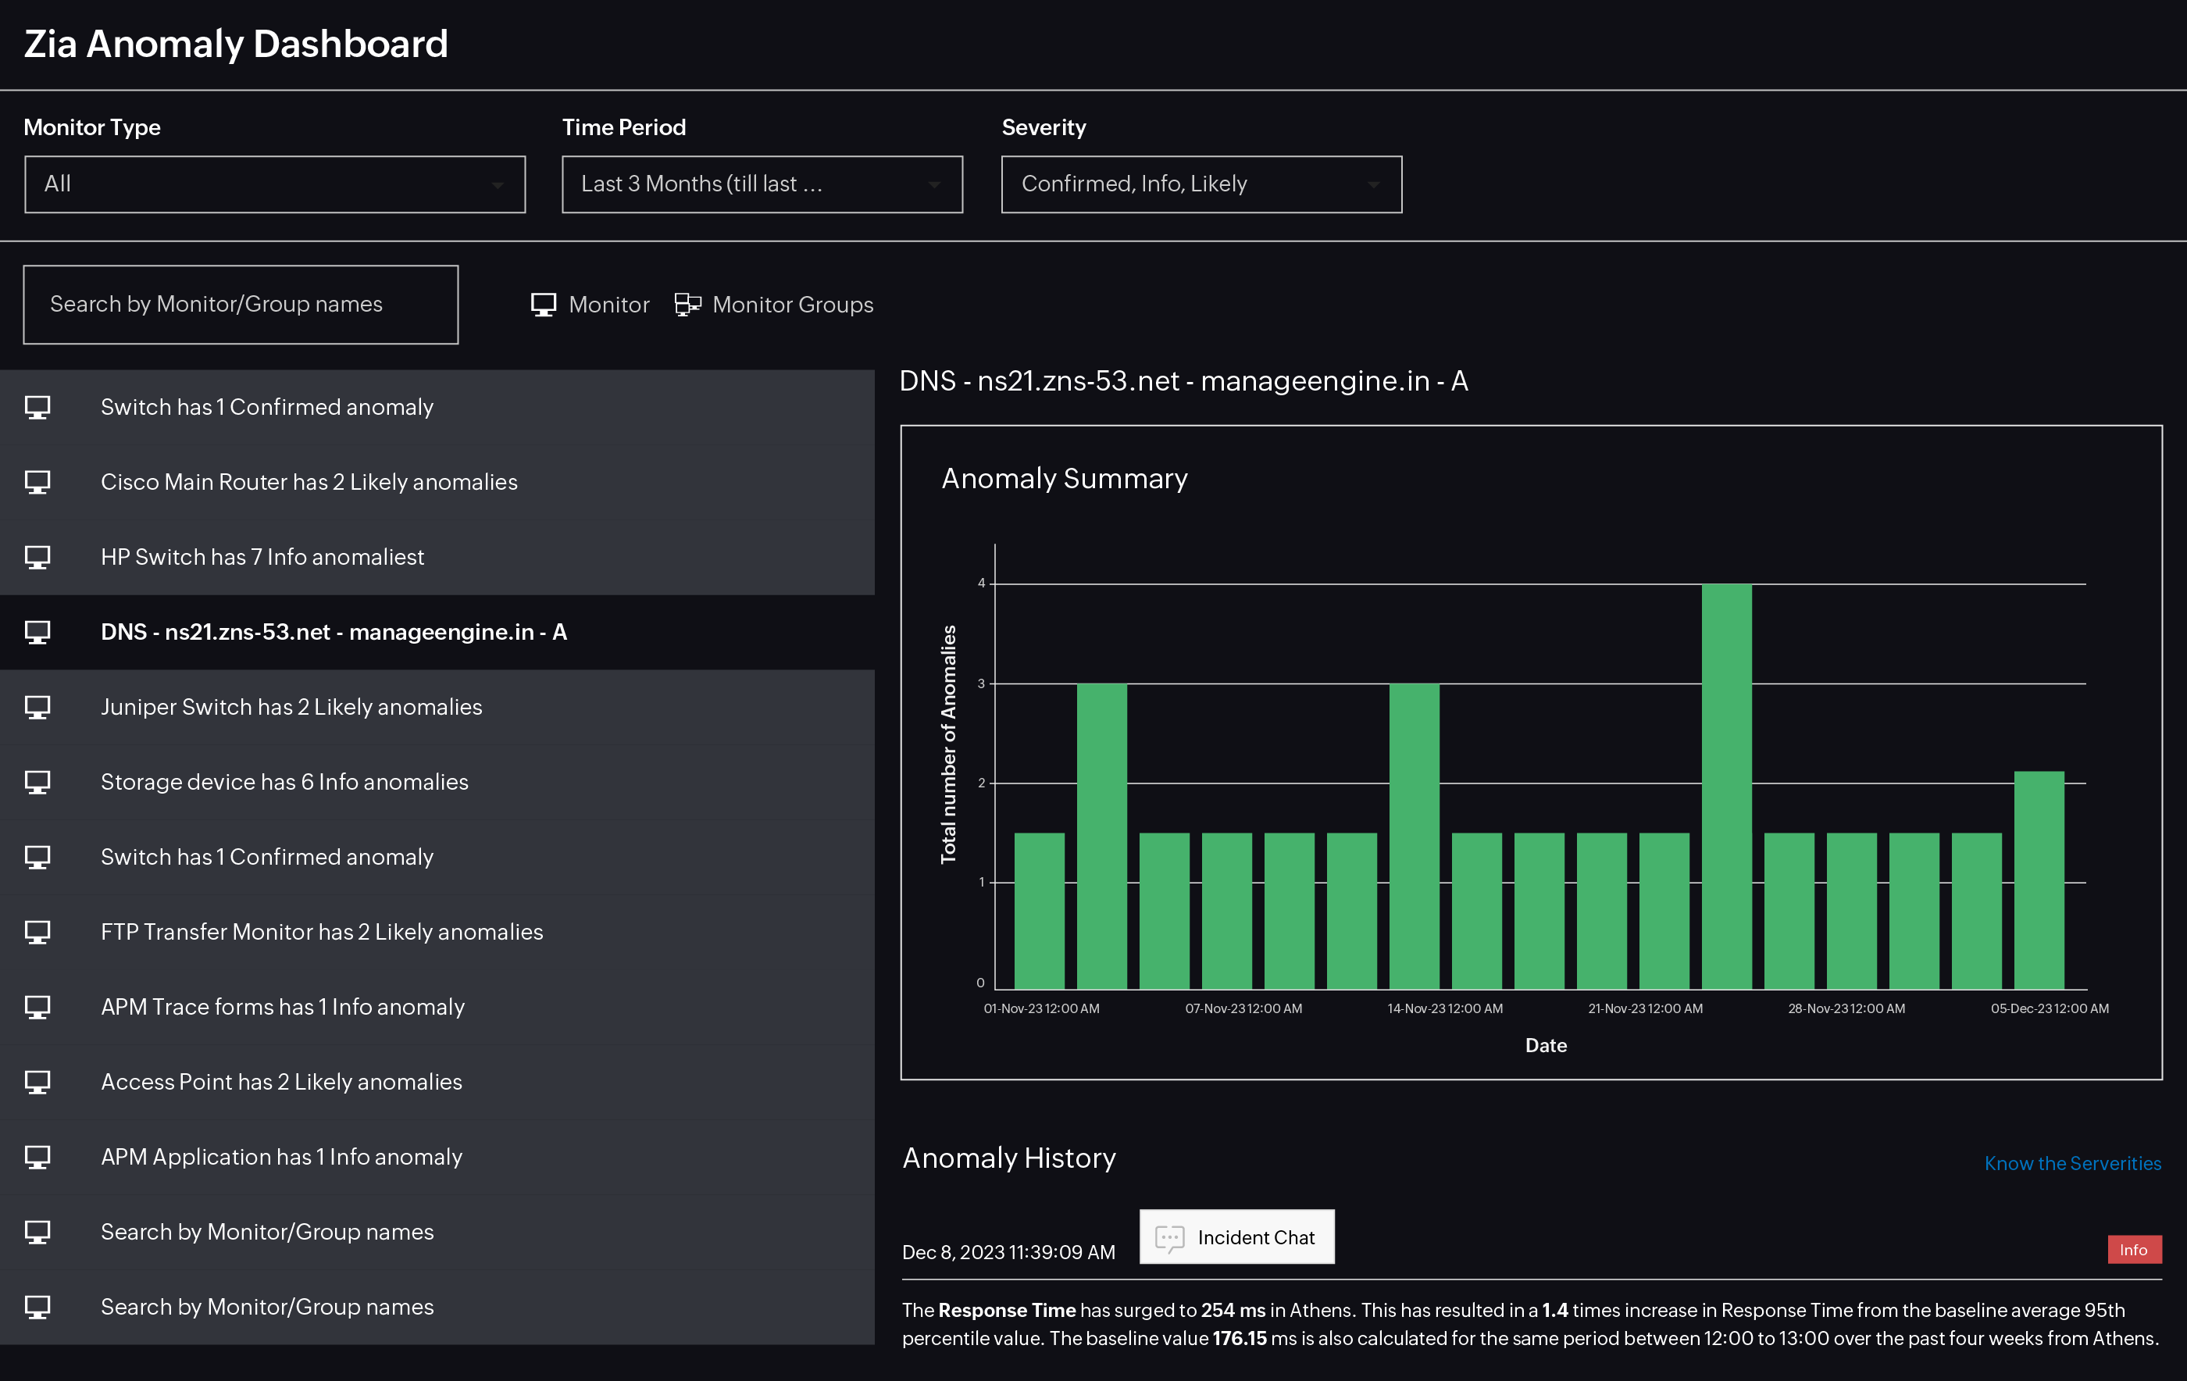
Task: Click the monitor icon beside Juniper Switch
Action: click(x=37, y=707)
